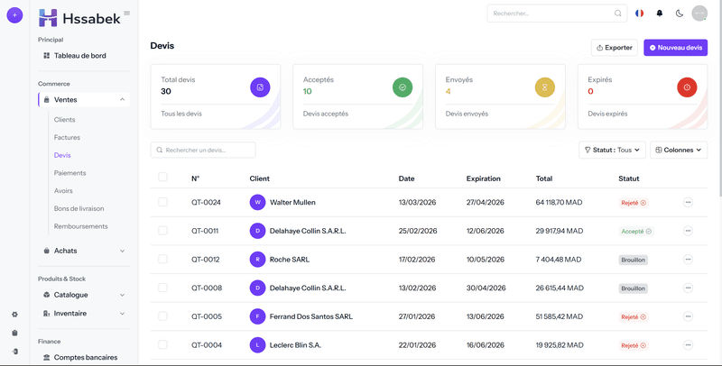Click the Exporter button
Screen dimensions: 722x366
[614, 48]
